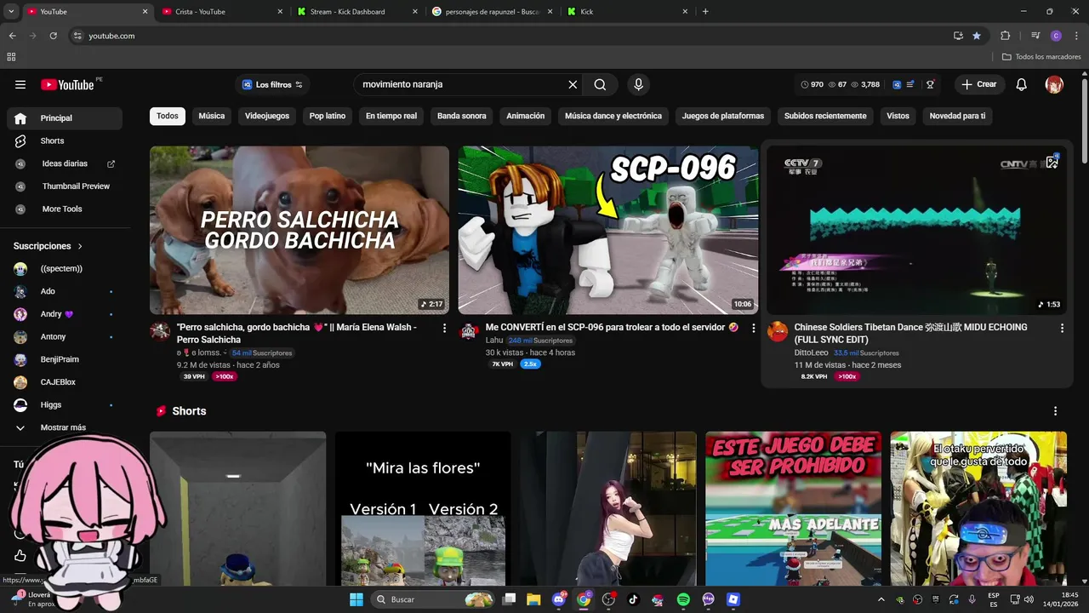
Task: Expand the Suscripciones section chevron
Action: tap(80, 246)
